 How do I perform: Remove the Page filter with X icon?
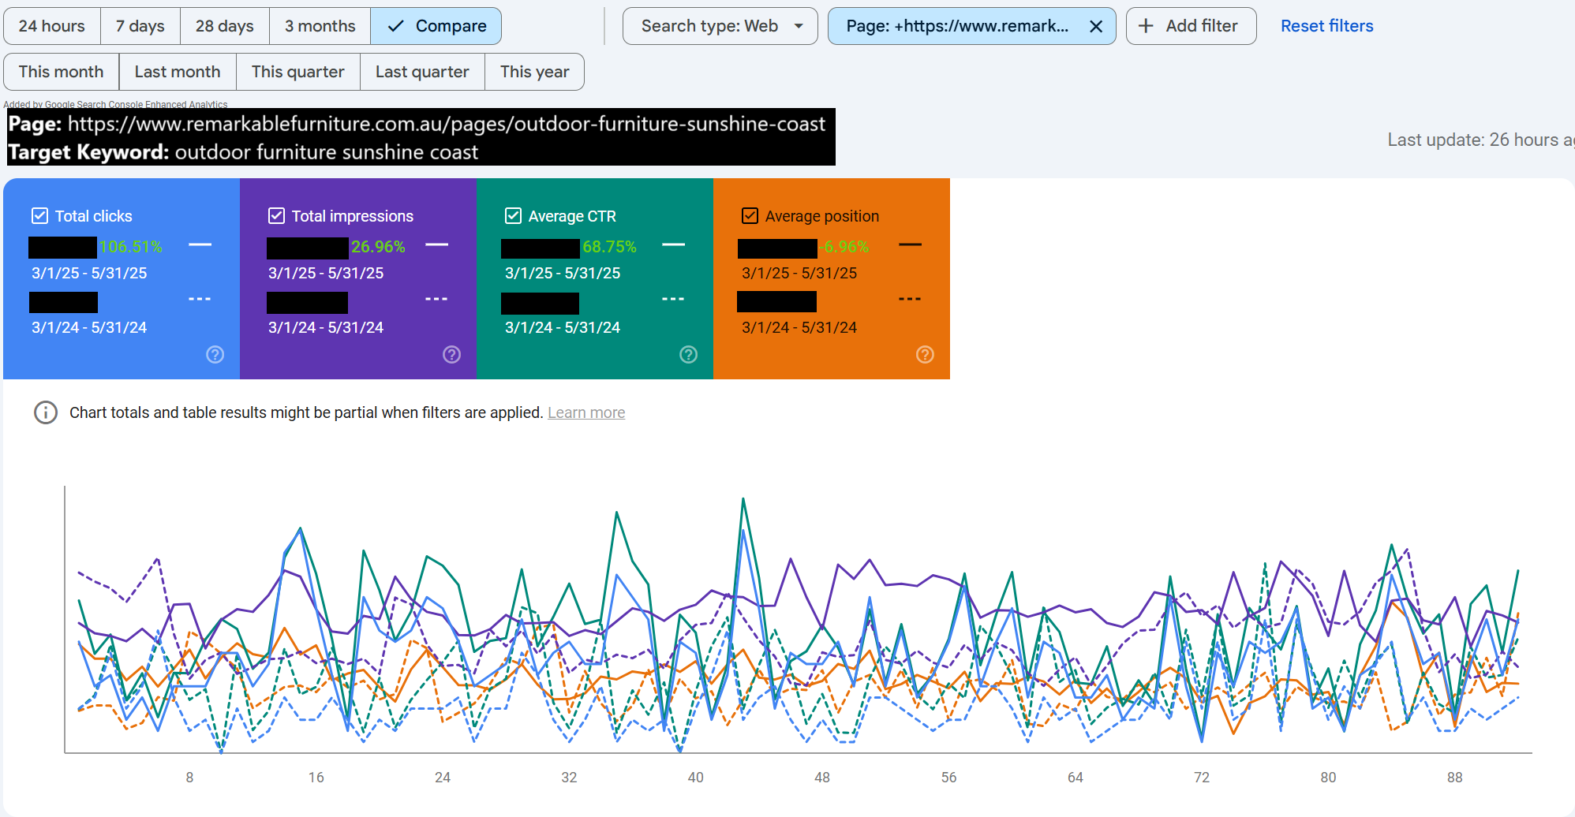(1095, 27)
